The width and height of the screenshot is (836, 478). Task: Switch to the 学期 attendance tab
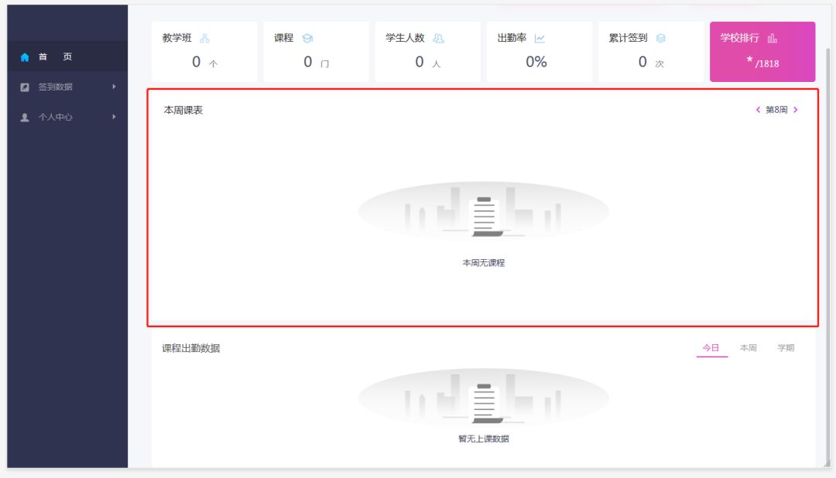[786, 348]
